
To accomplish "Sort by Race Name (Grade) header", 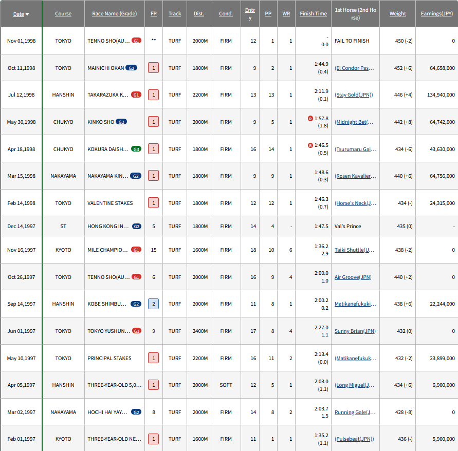I will point(114,14).
